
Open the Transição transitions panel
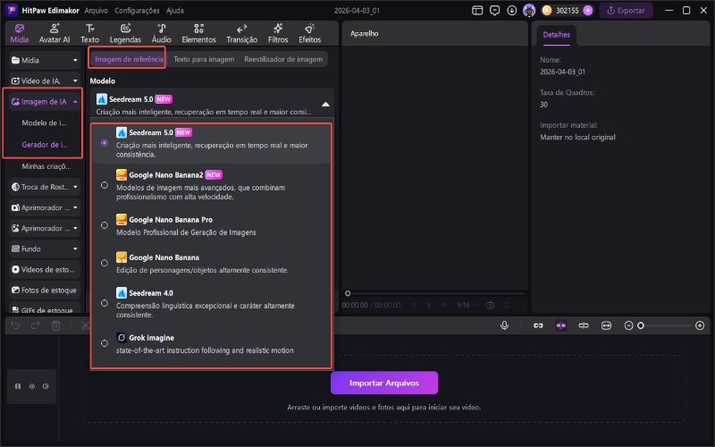241,34
